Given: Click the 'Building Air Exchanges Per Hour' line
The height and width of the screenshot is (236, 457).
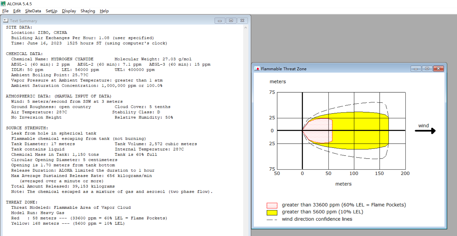Looking at the screenshot, I should 83,38.
